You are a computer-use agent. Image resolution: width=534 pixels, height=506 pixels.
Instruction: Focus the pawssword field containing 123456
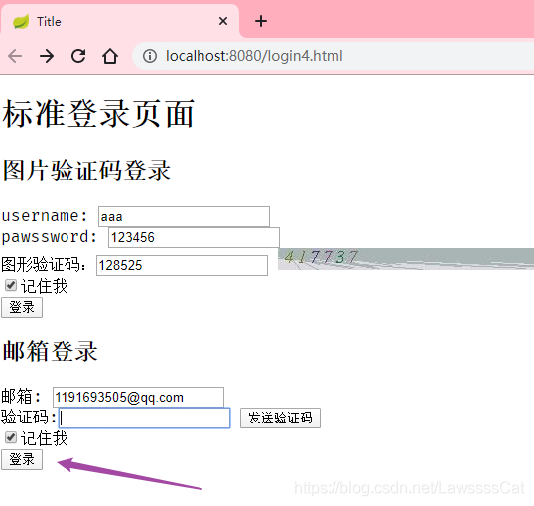pos(194,237)
